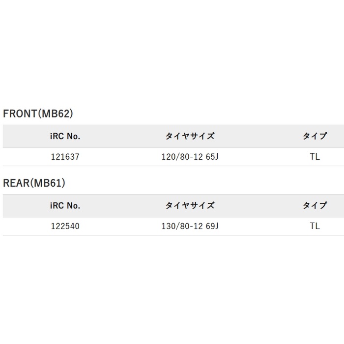Click iRC number 121637
Viewport: 344px width, 344px height.
[x=65, y=157]
